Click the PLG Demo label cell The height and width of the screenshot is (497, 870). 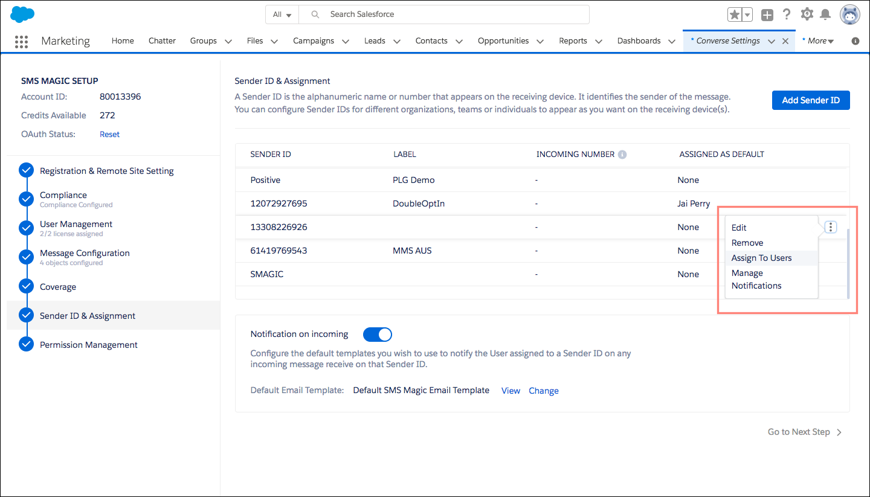pyautogui.click(x=413, y=180)
